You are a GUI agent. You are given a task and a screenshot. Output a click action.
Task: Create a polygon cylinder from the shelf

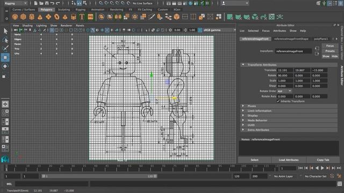pyautogui.click(x=32, y=17)
